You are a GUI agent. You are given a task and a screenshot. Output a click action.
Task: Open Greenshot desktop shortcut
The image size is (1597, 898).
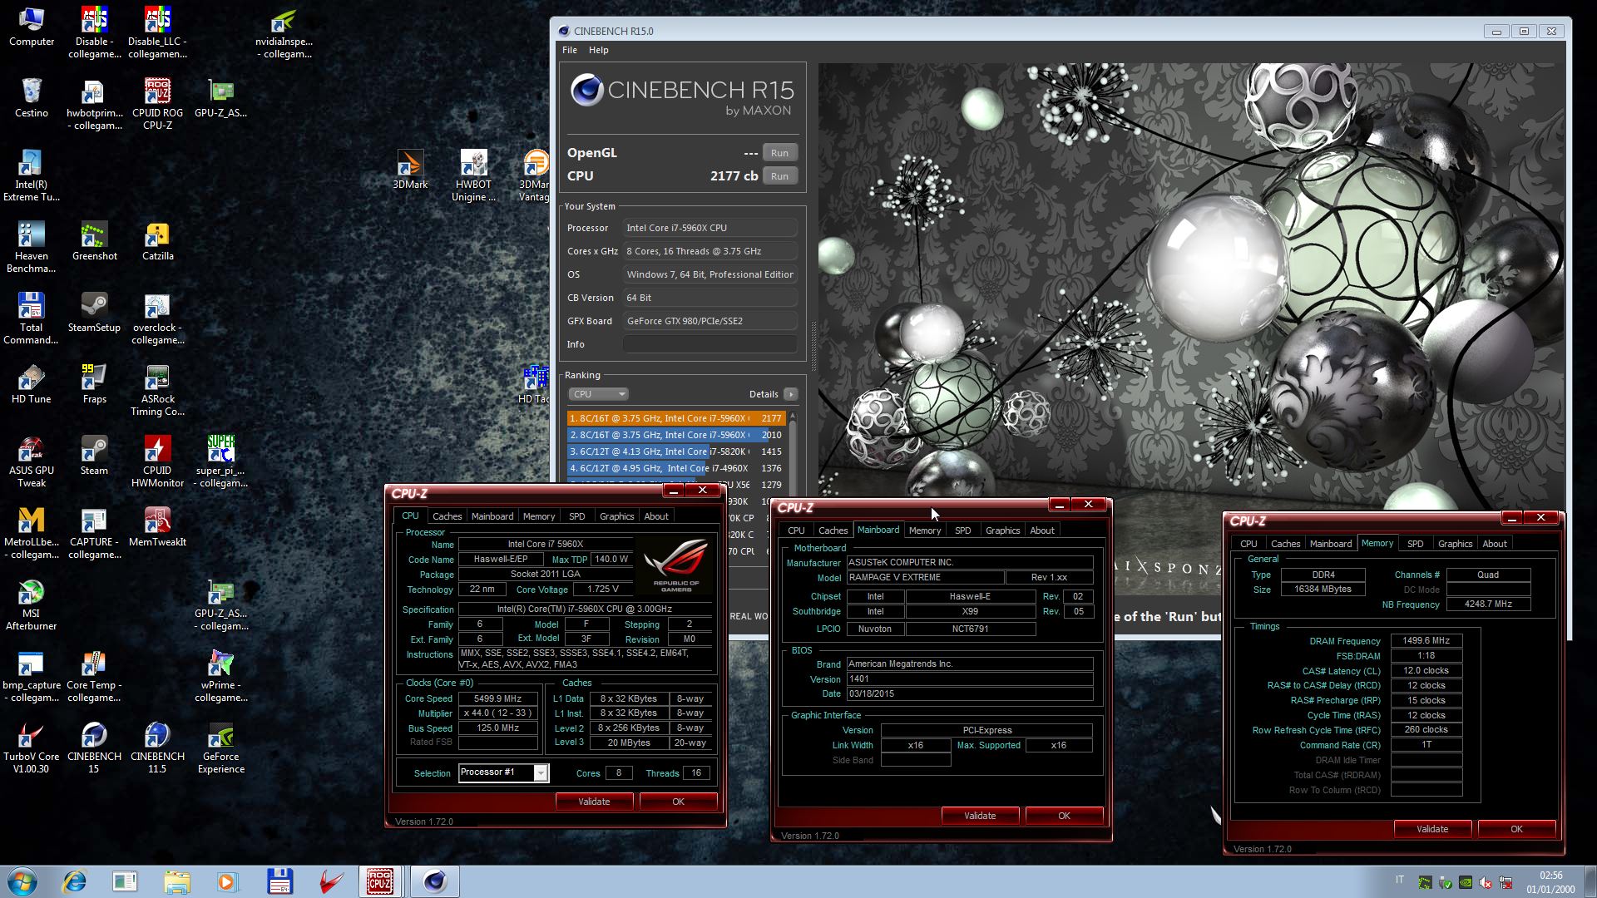[94, 241]
